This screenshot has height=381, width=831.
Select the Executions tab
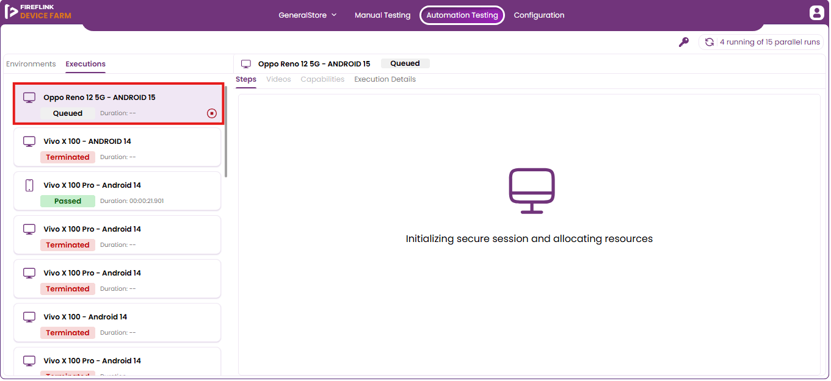click(x=85, y=64)
